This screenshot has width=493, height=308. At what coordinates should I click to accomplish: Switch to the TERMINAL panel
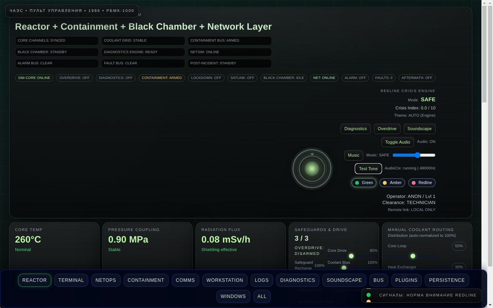71,280
